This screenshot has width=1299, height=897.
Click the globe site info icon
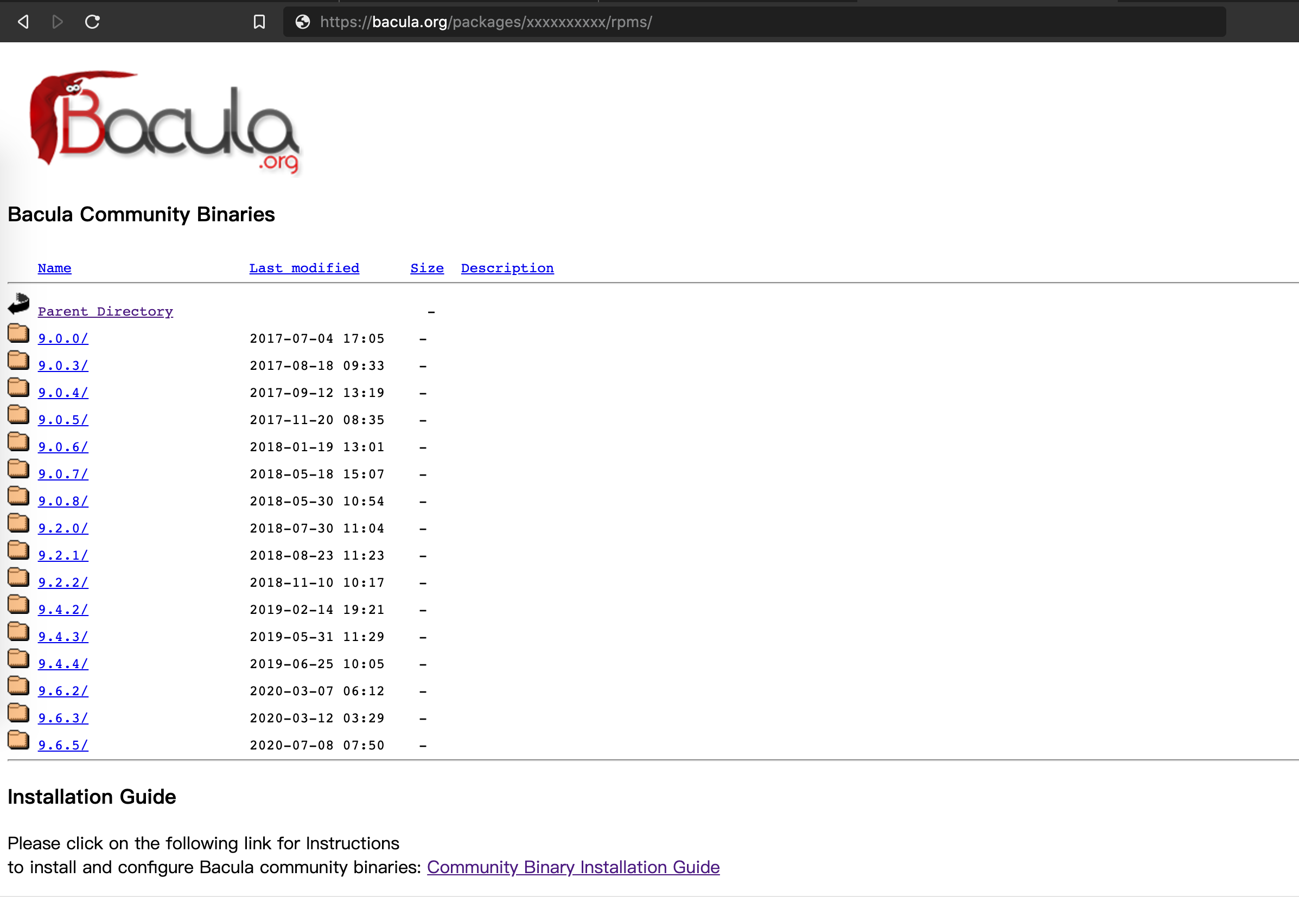303,22
